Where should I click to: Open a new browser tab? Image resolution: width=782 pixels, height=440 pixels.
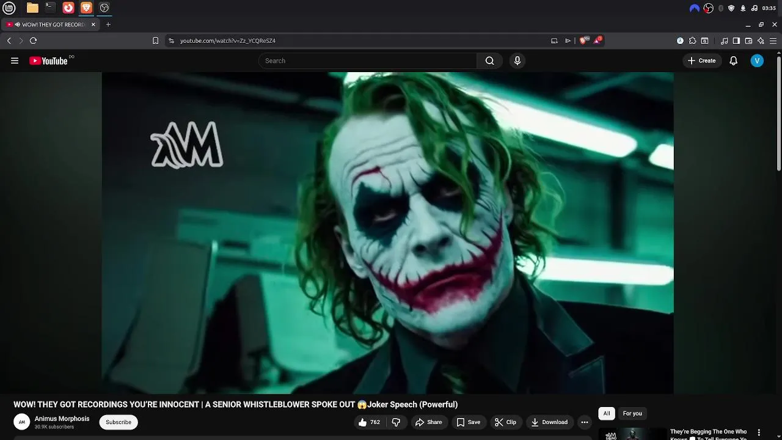[x=108, y=24]
